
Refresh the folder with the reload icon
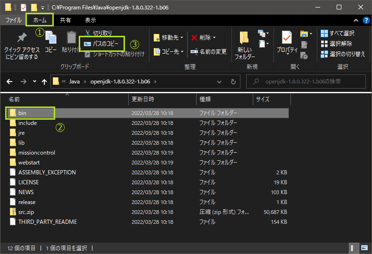pos(233,82)
